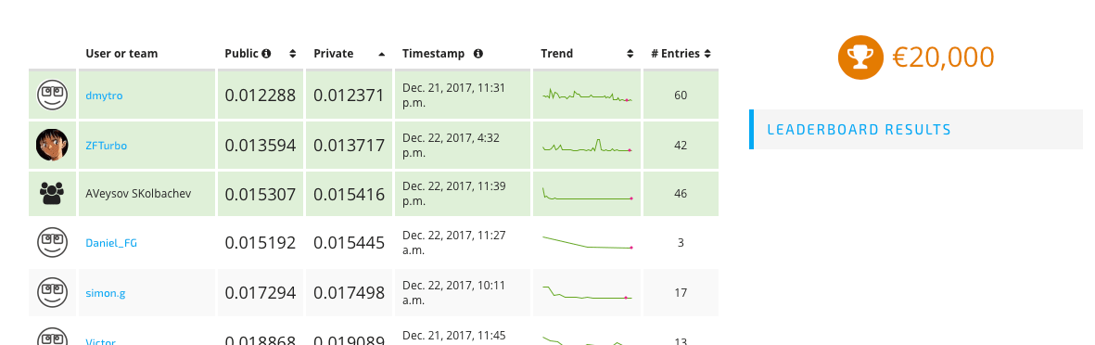The height and width of the screenshot is (345, 1095).
Task: Click the orange trophy prize icon
Action: [861, 57]
